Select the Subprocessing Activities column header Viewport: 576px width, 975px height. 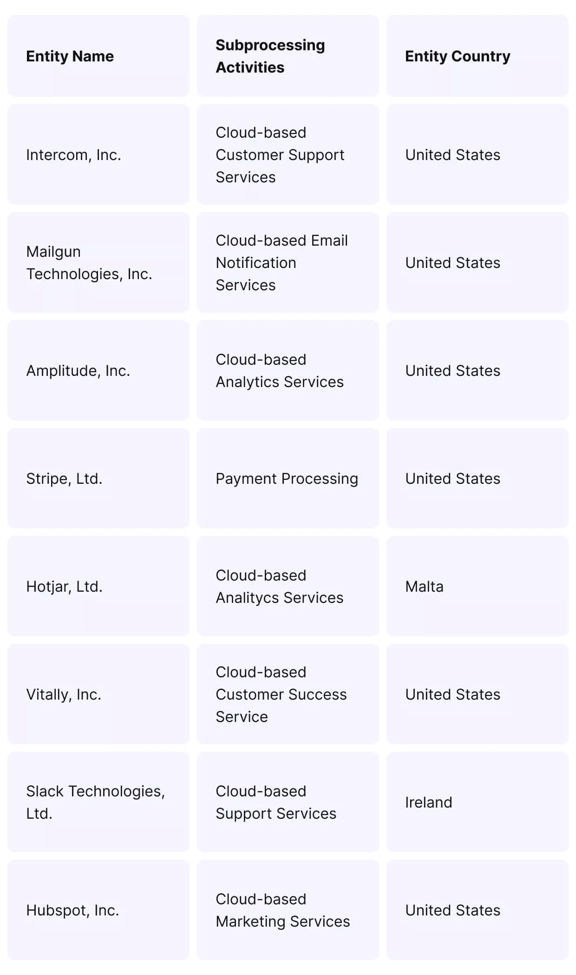[x=288, y=56]
